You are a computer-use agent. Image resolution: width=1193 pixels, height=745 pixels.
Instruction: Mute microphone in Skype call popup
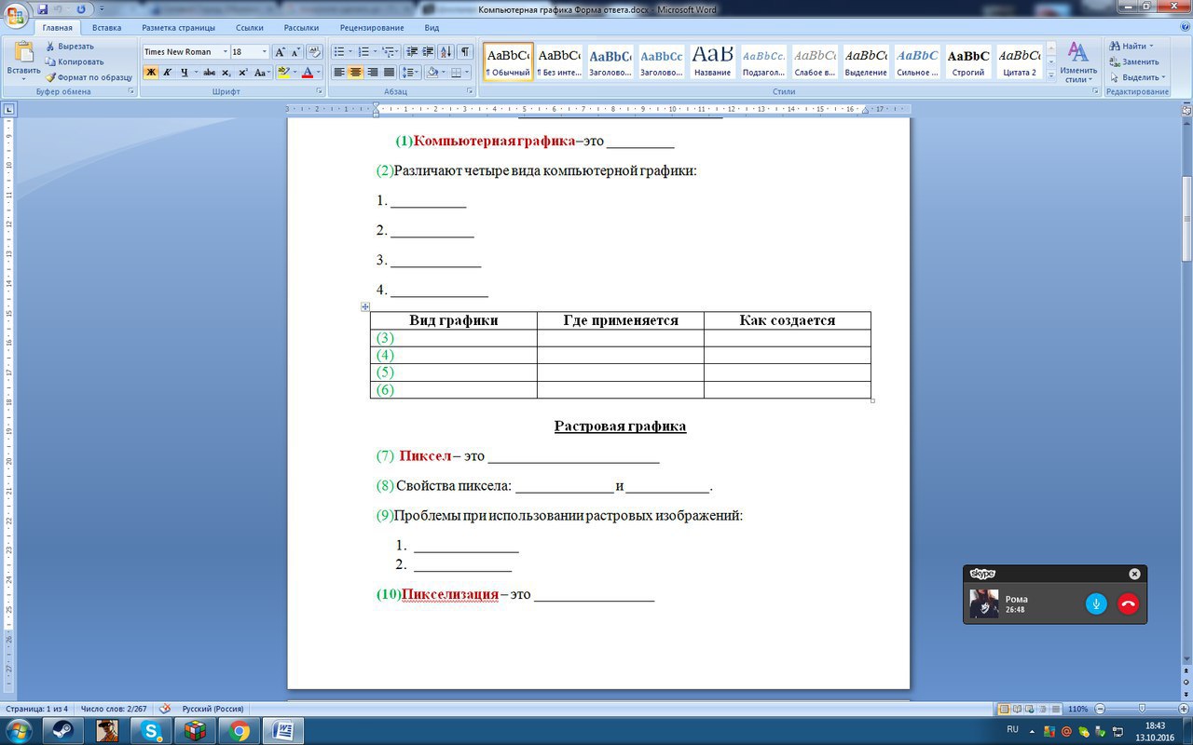[x=1096, y=603]
